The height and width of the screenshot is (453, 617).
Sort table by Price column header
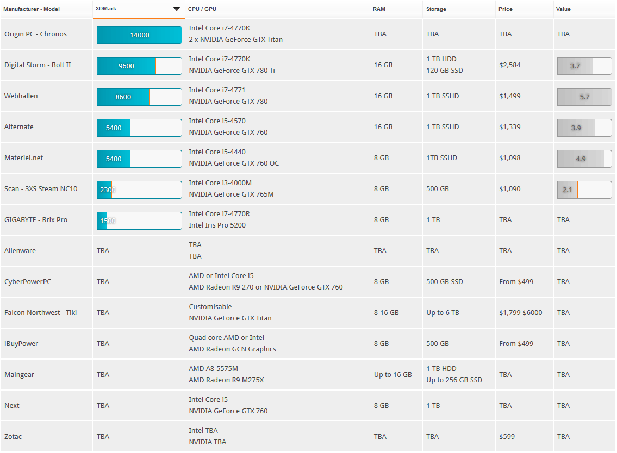(506, 9)
